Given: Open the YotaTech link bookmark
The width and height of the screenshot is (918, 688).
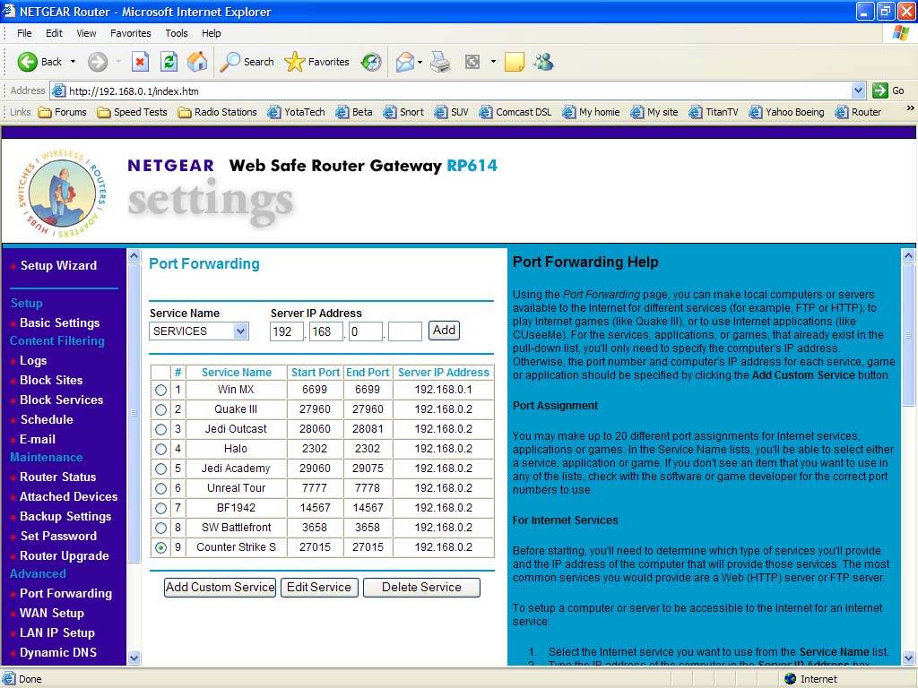Looking at the screenshot, I should [296, 112].
